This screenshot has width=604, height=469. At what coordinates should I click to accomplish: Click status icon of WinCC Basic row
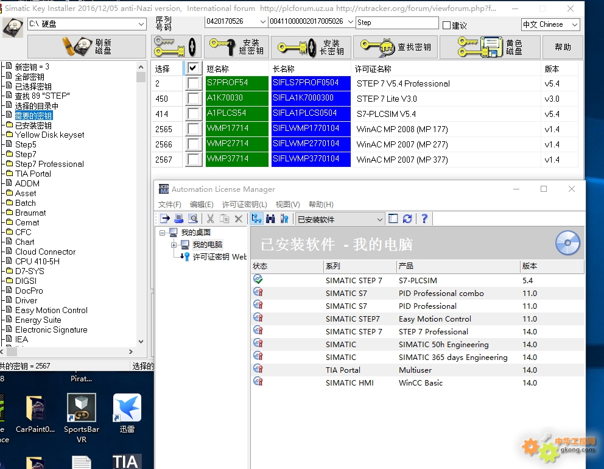point(258,381)
